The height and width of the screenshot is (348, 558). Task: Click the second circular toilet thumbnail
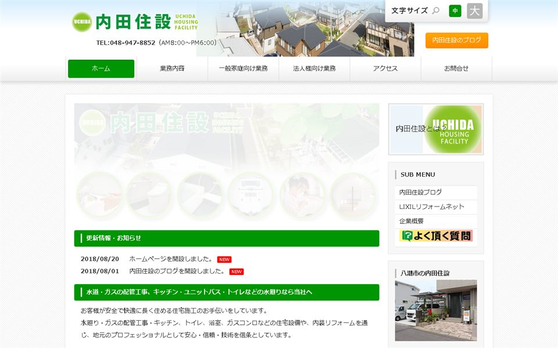point(149,194)
